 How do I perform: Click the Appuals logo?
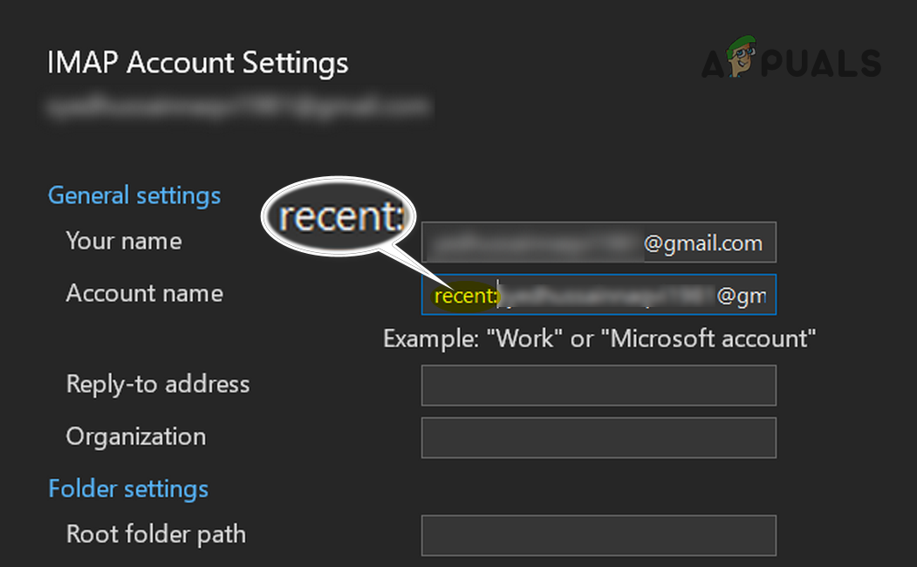[x=790, y=60]
